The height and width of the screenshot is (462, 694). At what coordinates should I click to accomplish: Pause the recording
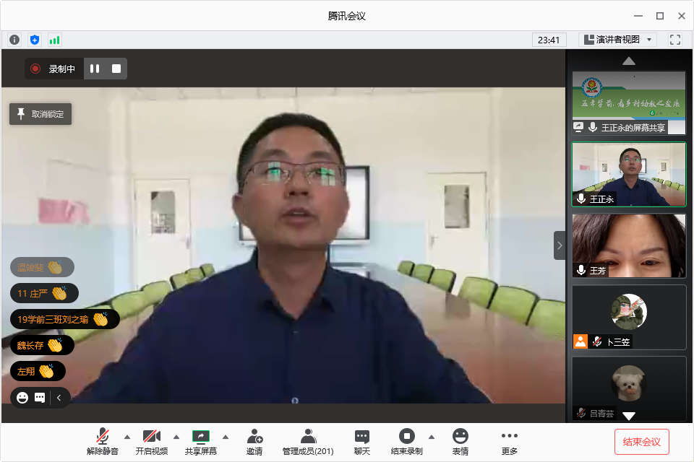click(x=95, y=69)
